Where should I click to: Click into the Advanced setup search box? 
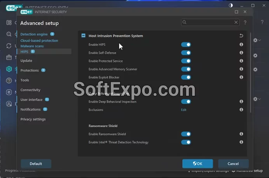click(210, 22)
